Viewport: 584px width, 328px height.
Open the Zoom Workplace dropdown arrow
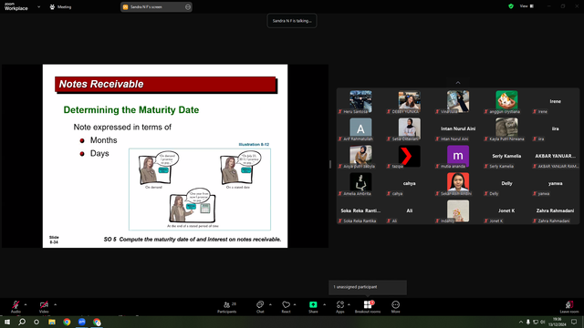pyautogui.click(x=38, y=6)
